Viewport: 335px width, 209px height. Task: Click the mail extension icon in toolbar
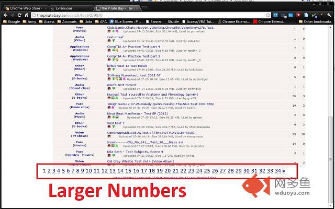283,15
